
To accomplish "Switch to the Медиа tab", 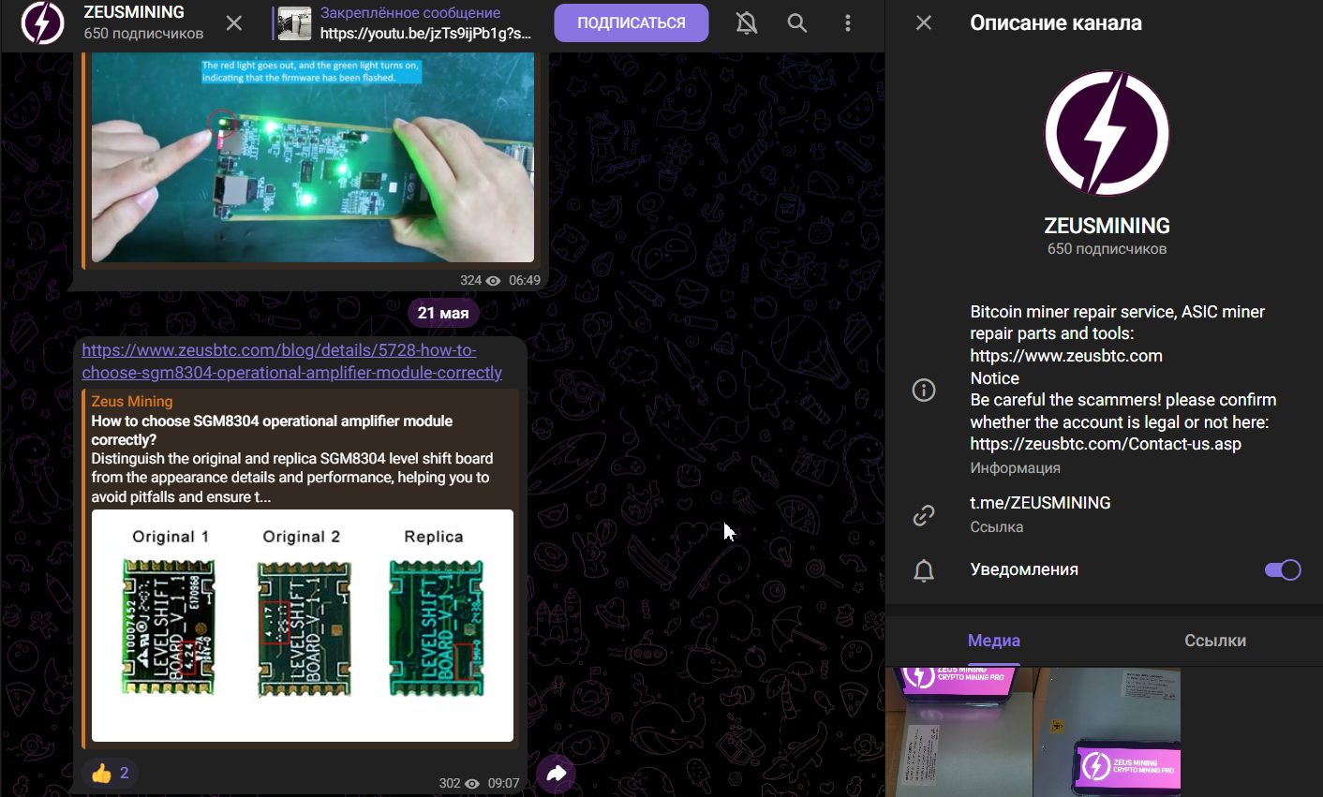I will 994,641.
